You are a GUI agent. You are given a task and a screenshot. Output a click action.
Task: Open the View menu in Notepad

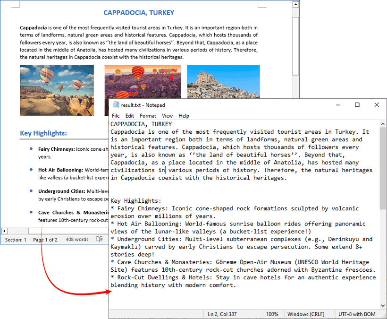point(167,115)
